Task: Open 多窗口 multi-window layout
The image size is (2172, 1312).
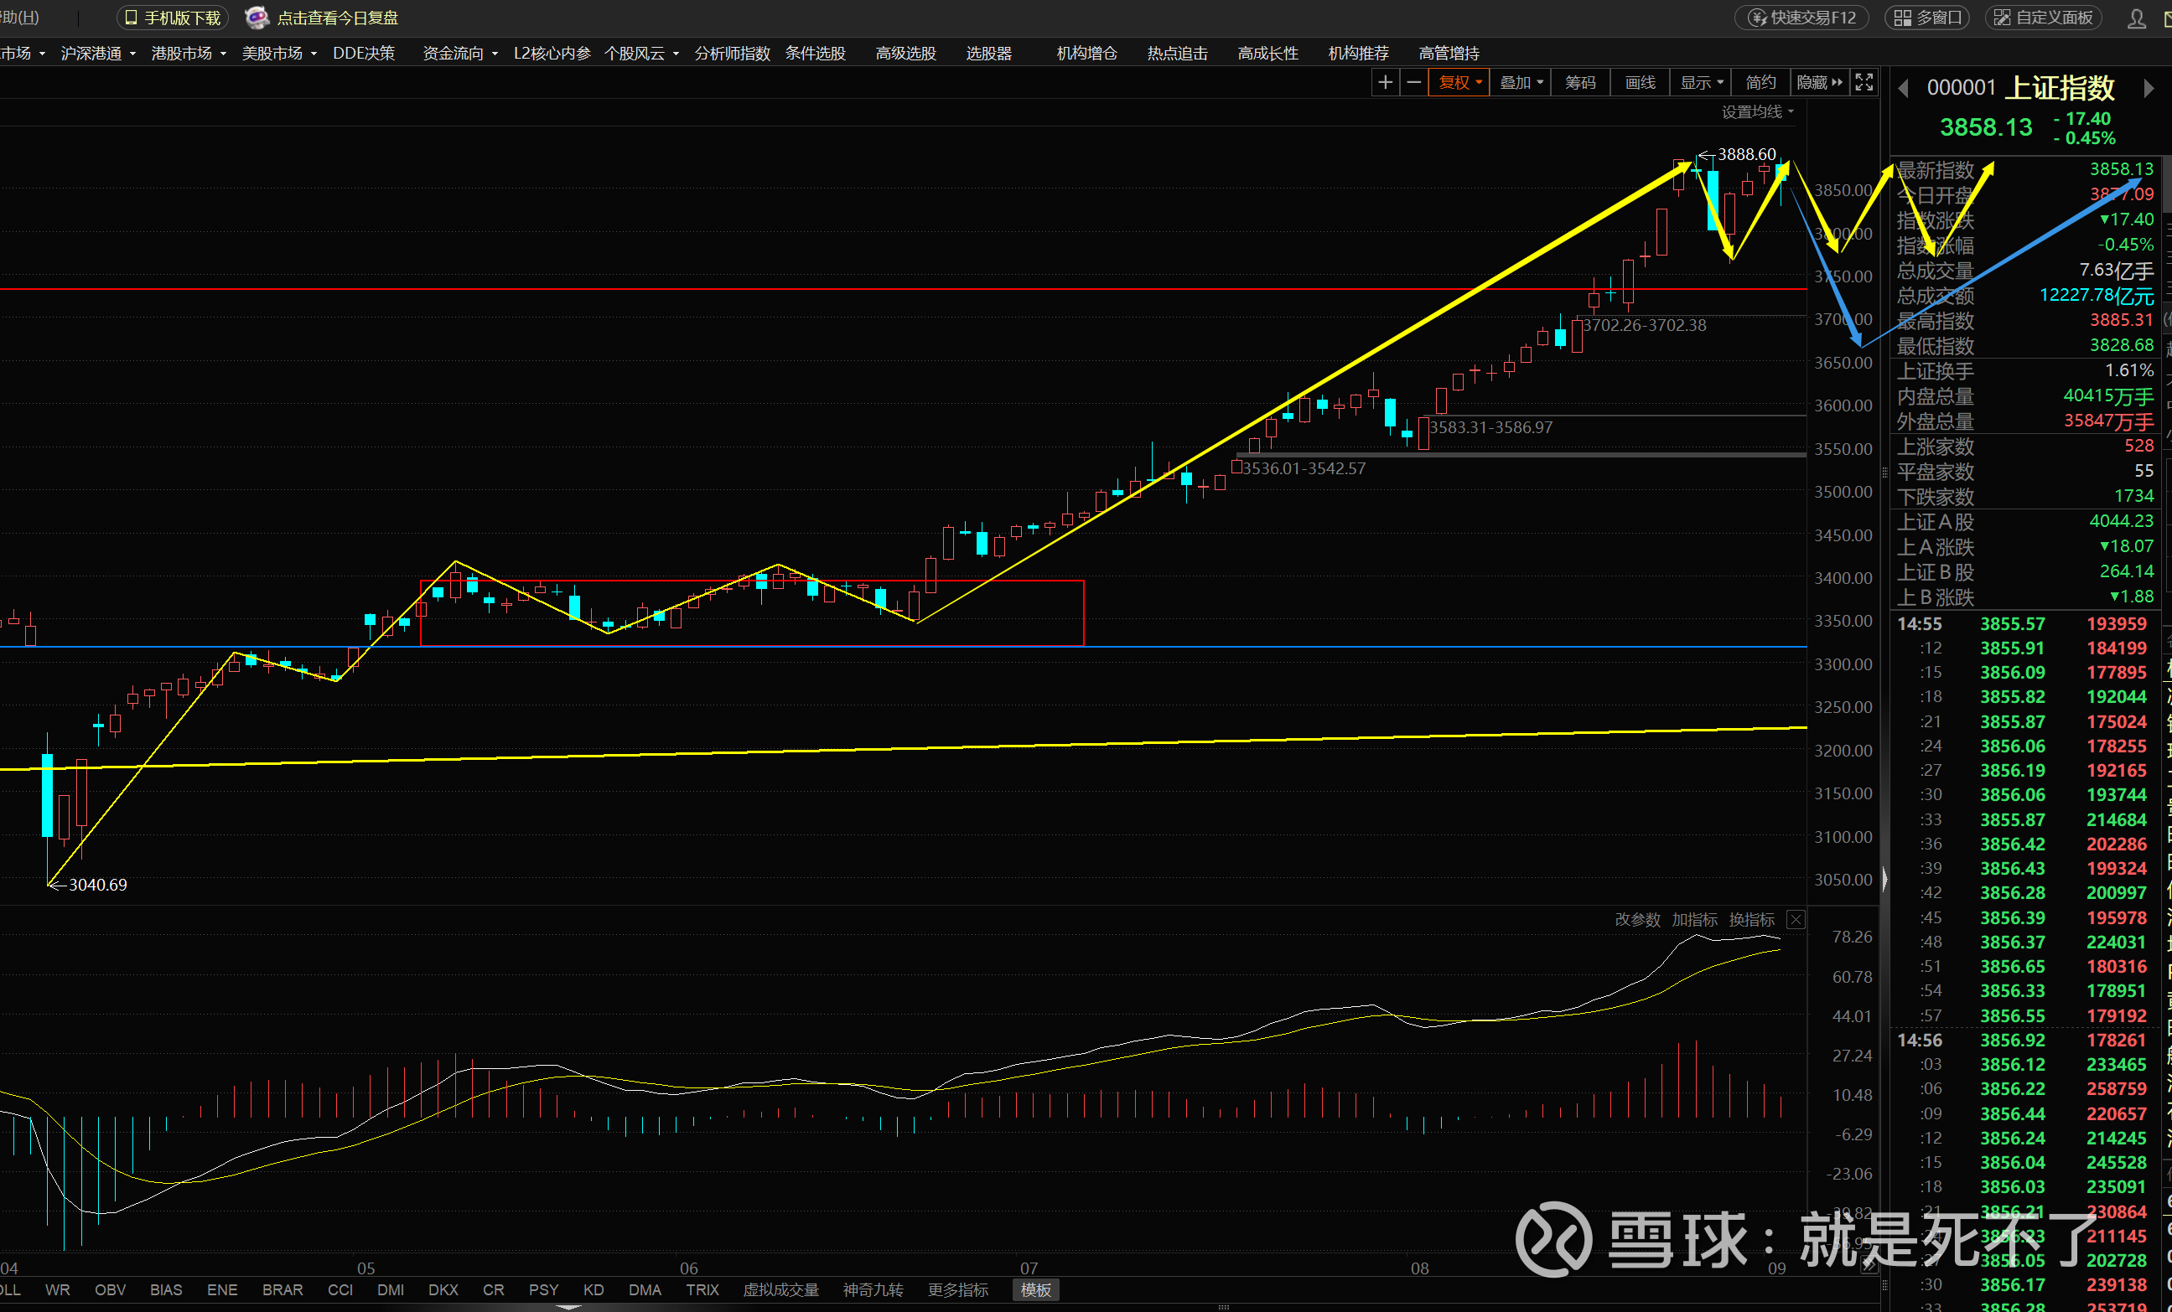Action: [x=1927, y=18]
